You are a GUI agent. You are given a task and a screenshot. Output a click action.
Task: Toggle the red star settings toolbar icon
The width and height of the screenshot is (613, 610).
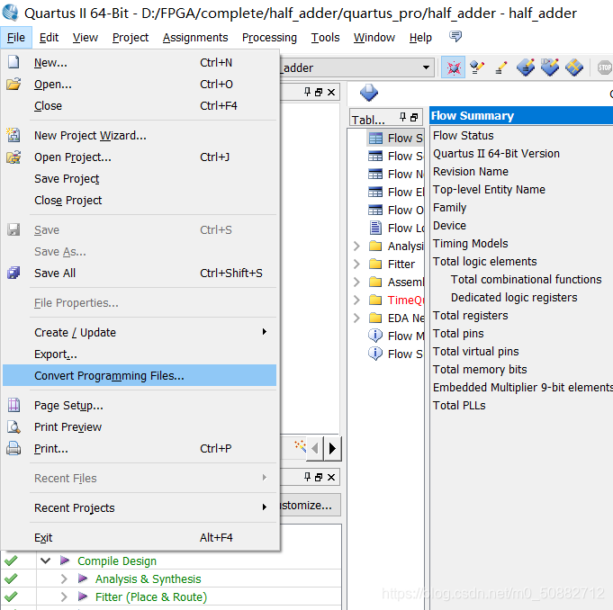pyautogui.click(x=453, y=67)
